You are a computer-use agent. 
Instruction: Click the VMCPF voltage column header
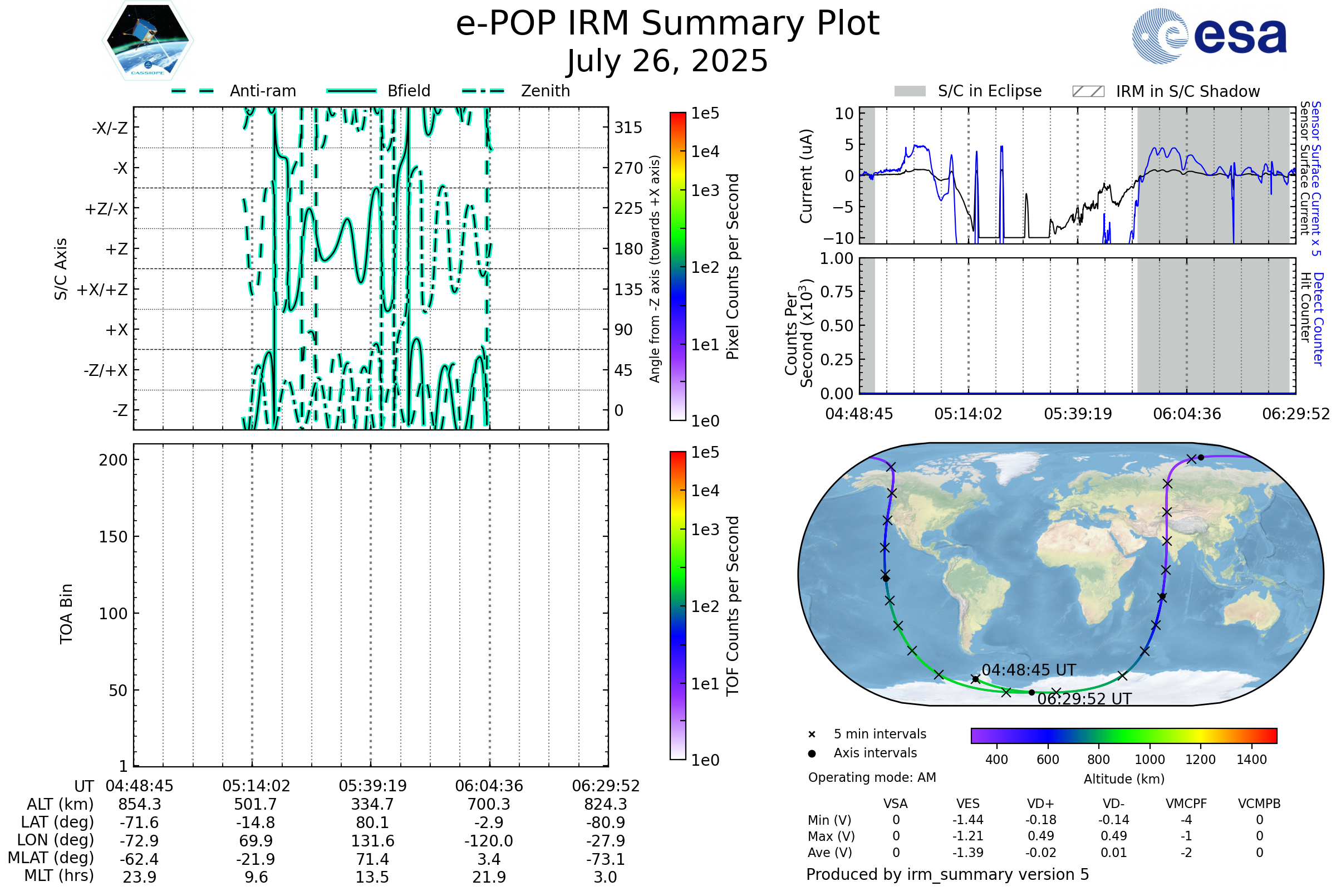click(1186, 804)
